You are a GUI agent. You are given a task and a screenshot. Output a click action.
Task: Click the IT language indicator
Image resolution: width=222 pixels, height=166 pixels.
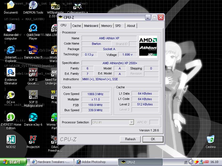[x=186, y=162]
